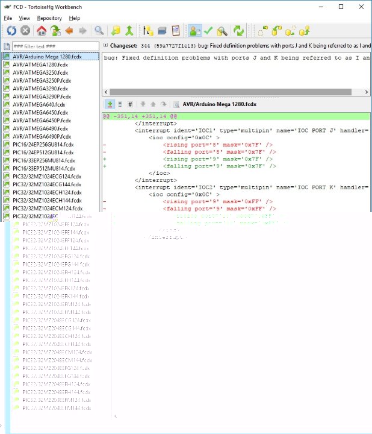
Task: Click the diff hunk header @@ -351,14 +351,14 @@
Action: (x=237, y=116)
